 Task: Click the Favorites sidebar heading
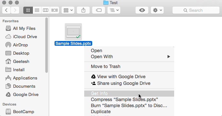point(11,21)
